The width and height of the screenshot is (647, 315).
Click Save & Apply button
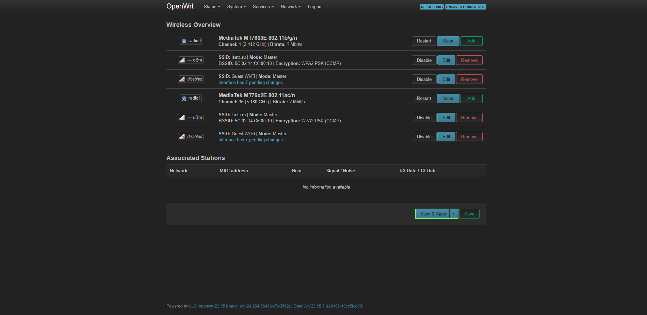pyautogui.click(x=433, y=214)
